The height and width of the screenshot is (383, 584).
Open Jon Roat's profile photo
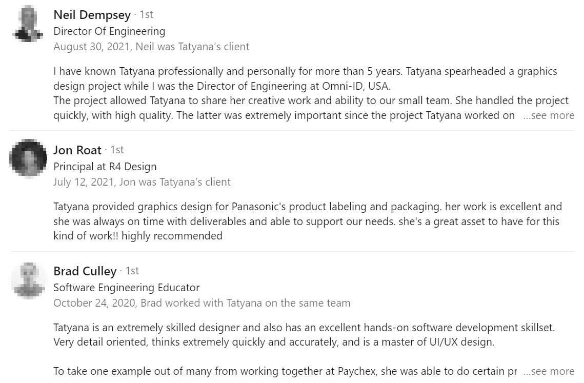tap(28, 158)
